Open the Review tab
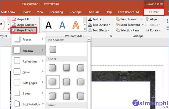169x109 pixels. tap(26, 12)
